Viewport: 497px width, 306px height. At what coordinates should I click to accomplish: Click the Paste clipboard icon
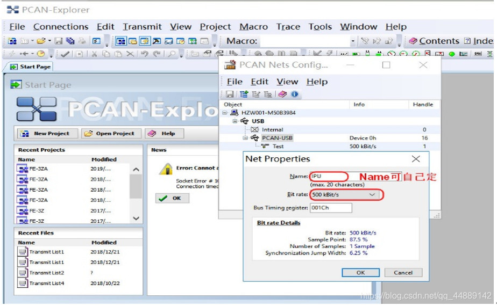click(x=118, y=54)
